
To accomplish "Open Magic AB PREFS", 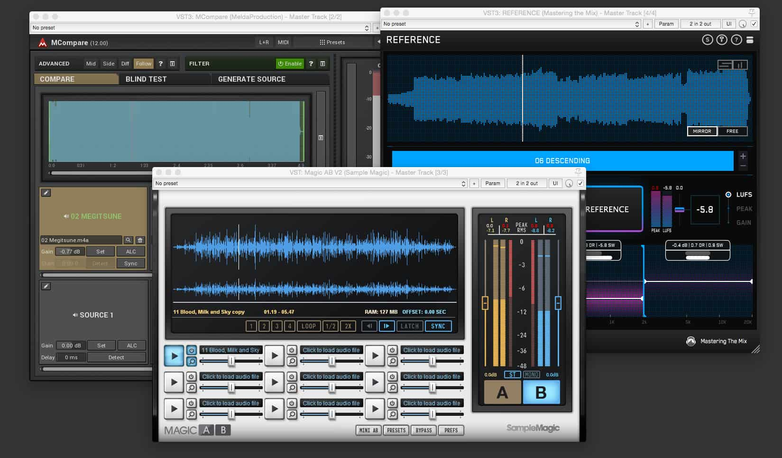I will click(x=451, y=430).
